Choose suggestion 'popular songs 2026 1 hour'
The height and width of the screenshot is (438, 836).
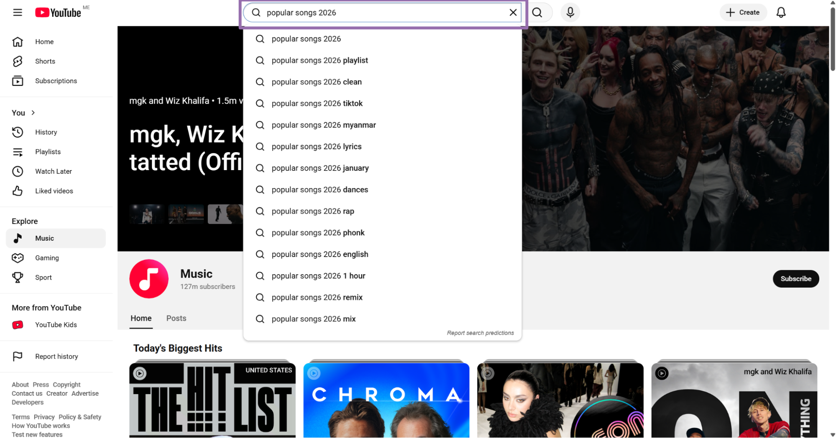(382, 276)
